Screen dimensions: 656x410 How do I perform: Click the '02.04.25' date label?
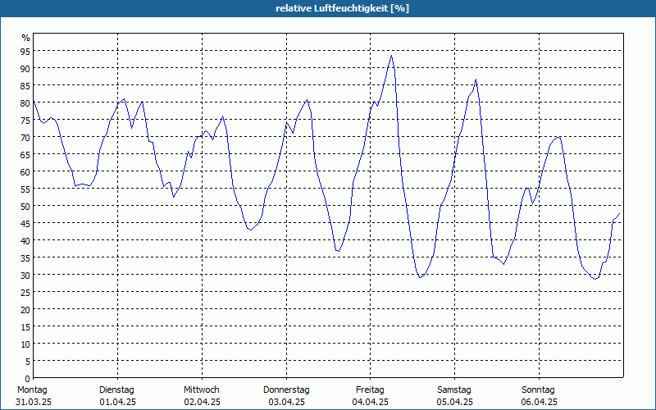(x=202, y=402)
